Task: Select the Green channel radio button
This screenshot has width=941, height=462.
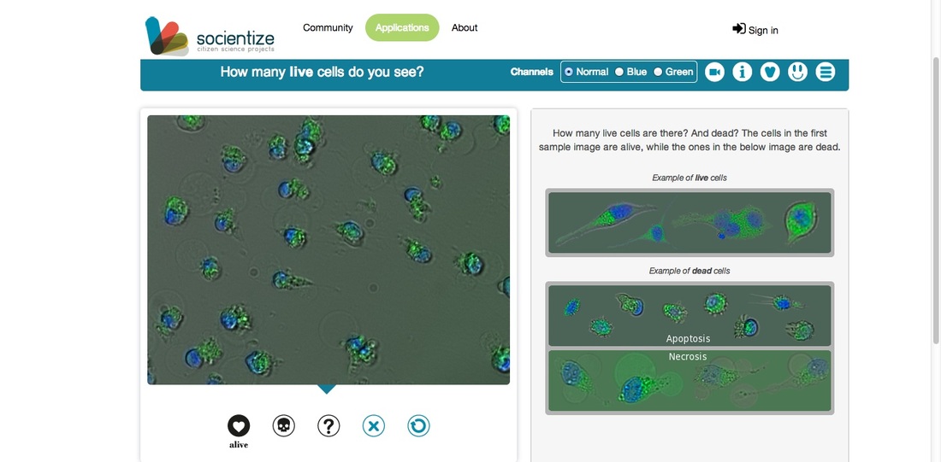Action: (658, 72)
